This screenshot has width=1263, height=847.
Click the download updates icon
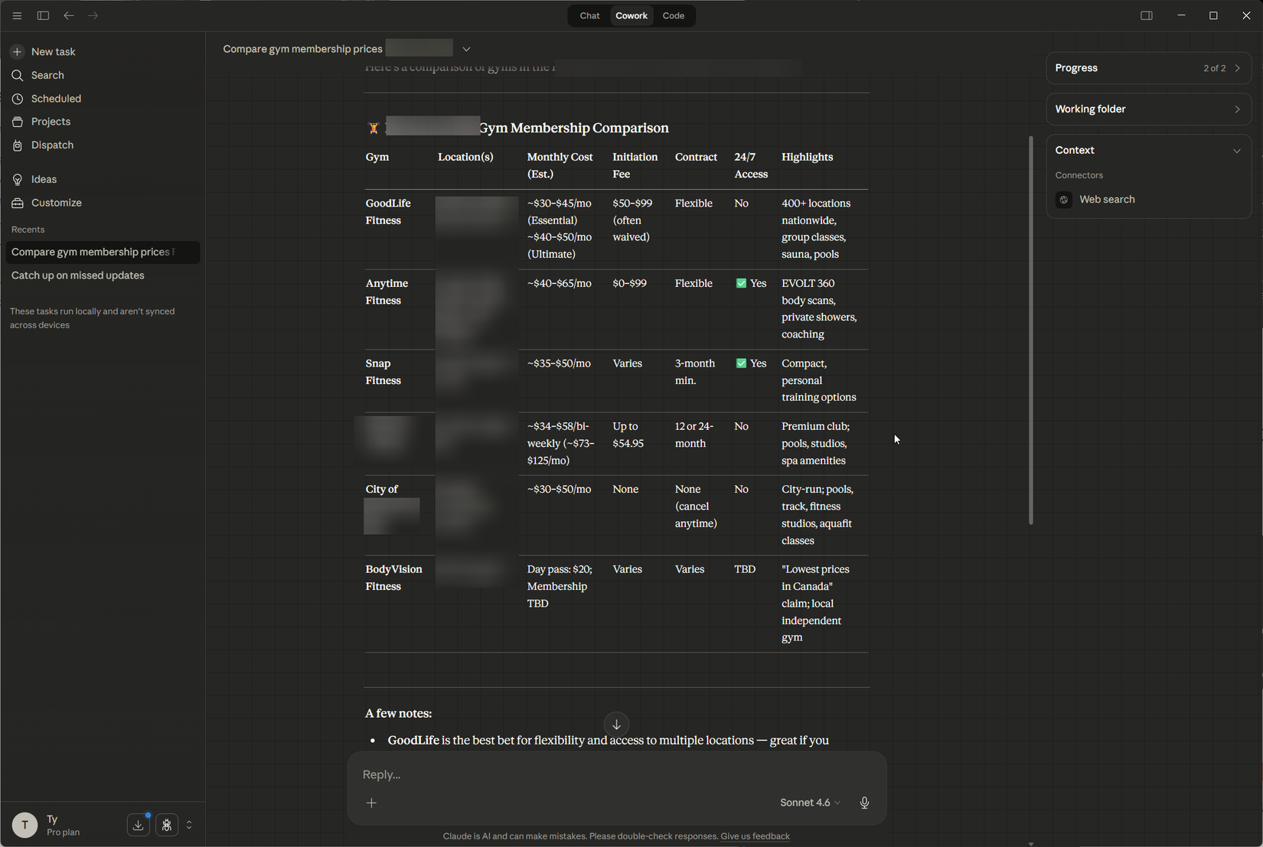tap(138, 825)
